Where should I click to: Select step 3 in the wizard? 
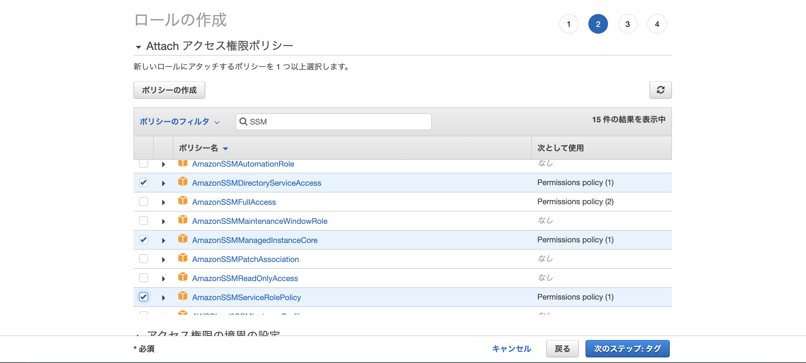627,24
